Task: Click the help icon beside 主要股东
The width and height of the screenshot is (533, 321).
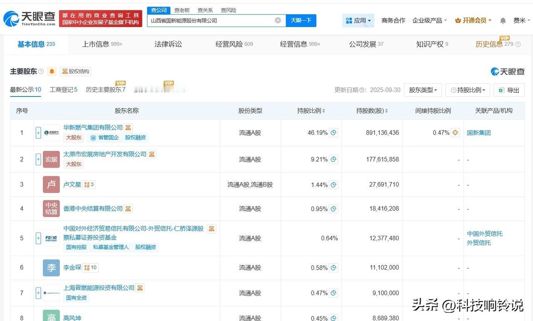Action: 41,72
